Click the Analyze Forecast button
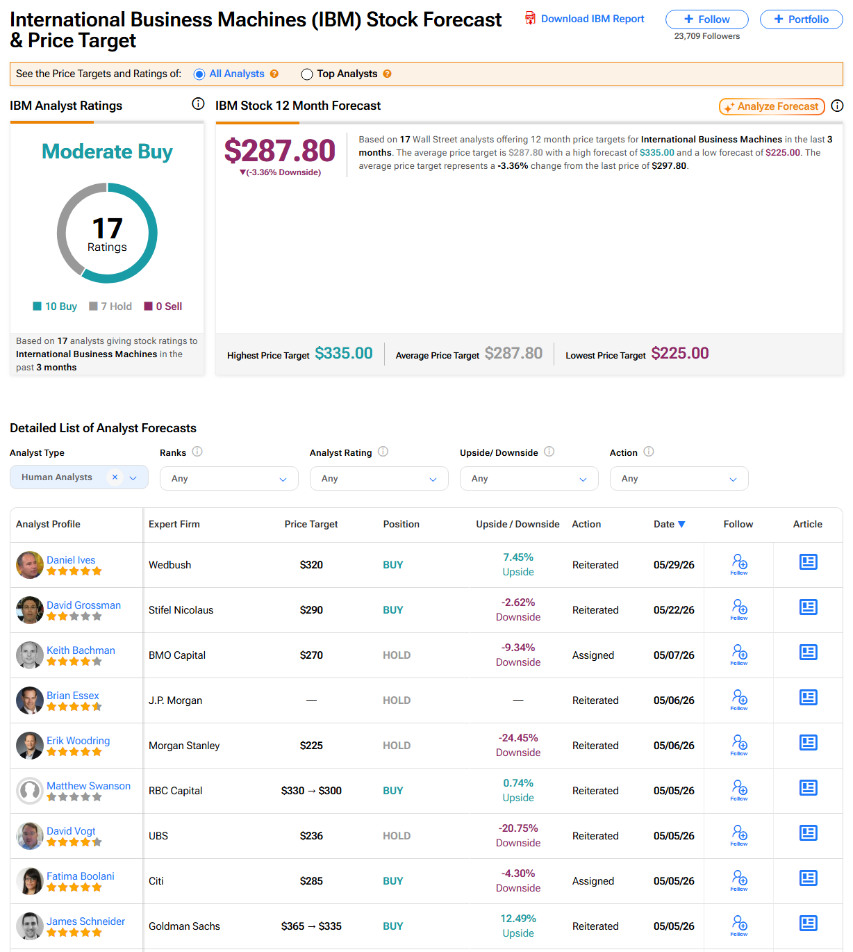The height and width of the screenshot is (952, 853). [x=772, y=106]
